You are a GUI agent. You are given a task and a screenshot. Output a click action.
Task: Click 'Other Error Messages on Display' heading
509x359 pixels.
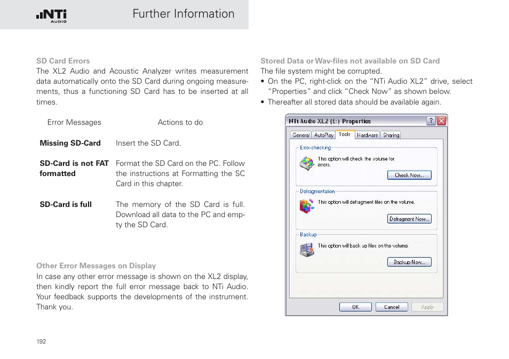96,266
